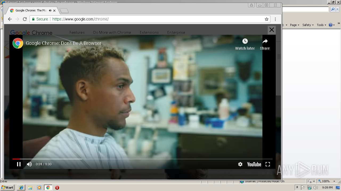Switch to Chrome taskbar button
Image resolution: width=341 pixels, height=191 pixels.
click(48, 188)
